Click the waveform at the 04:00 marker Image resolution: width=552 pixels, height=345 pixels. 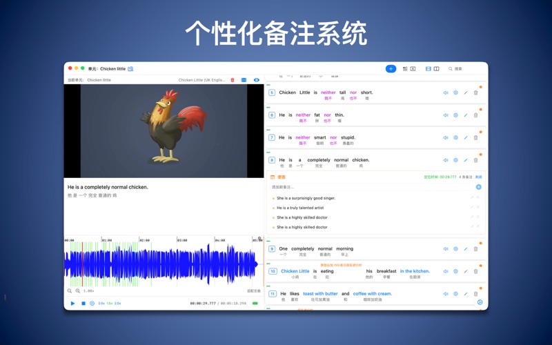point(215,264)
